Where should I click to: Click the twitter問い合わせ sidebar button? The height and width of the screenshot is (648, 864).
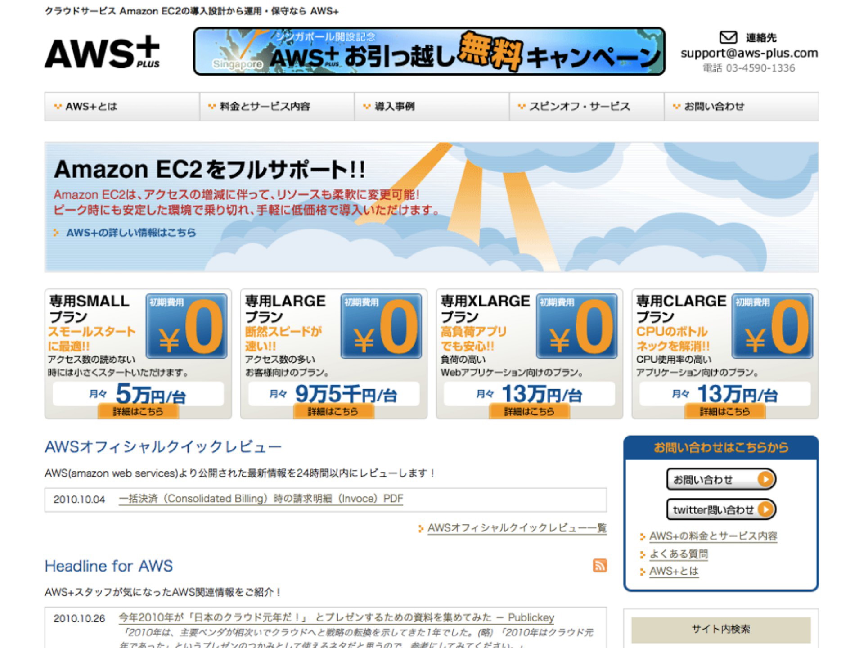[x=721, y=509]
